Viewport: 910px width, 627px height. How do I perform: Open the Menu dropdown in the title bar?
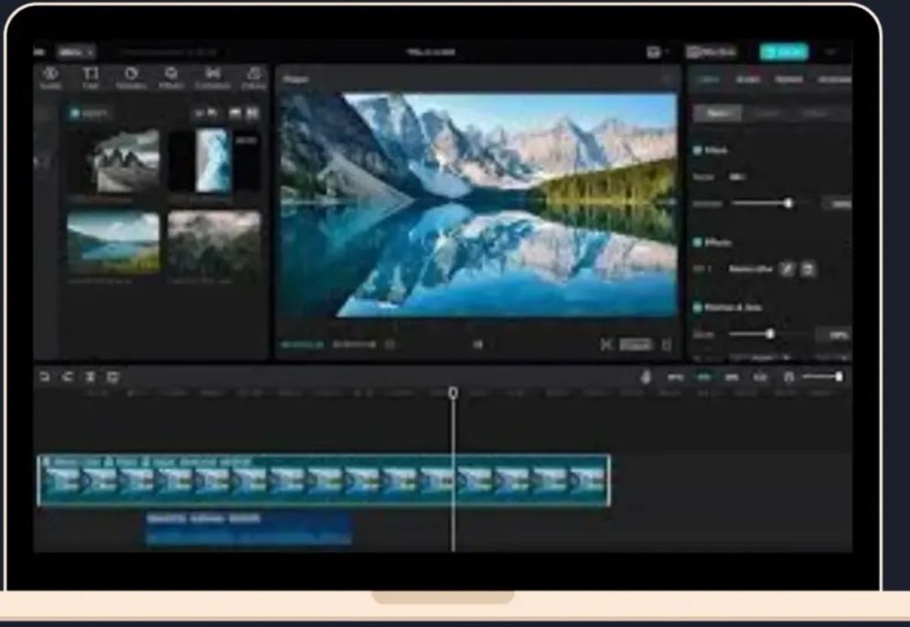[x=75, y=52]
